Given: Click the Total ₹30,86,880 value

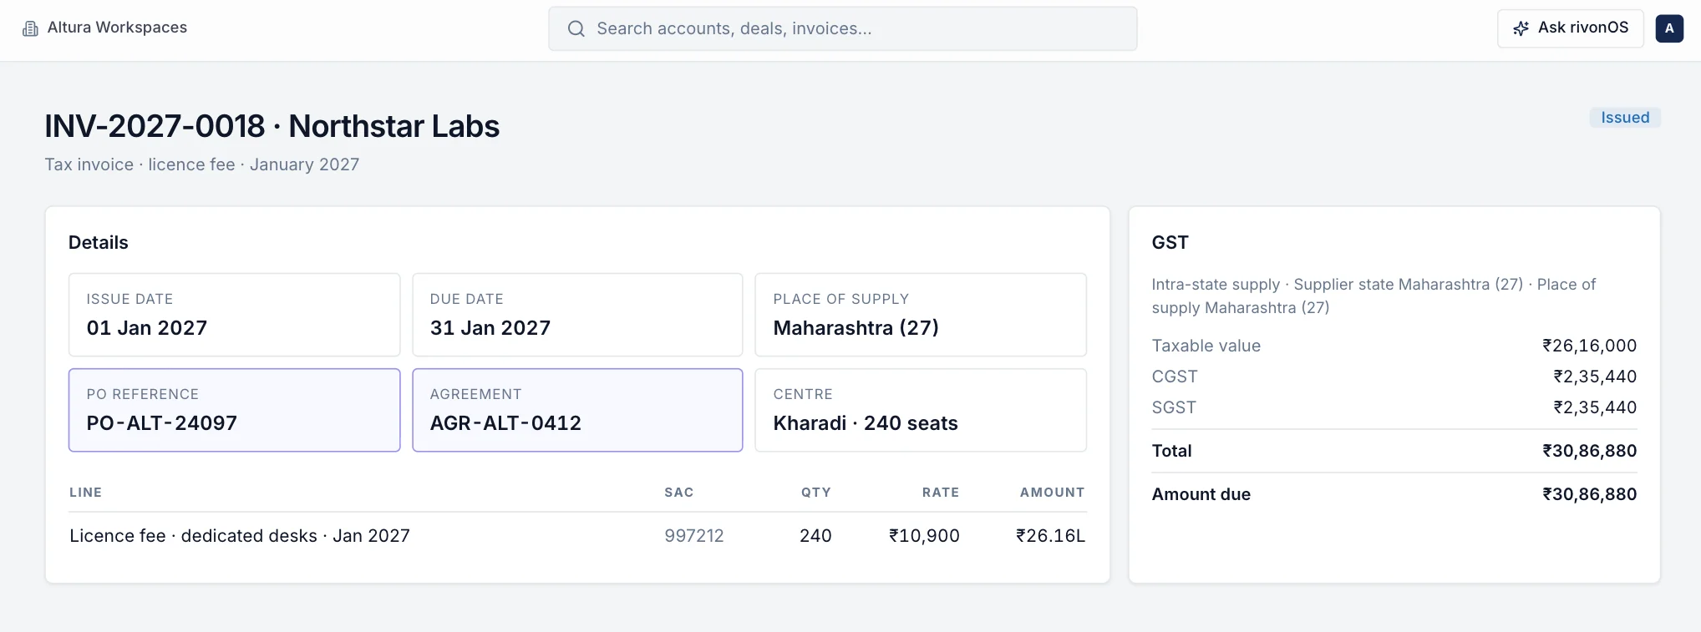Looking at the screenshot, I should [x=1589, y=451].
